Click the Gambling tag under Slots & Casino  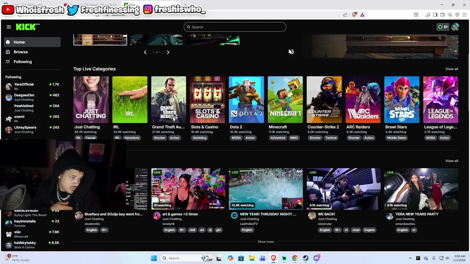click(x=200, y=138)
